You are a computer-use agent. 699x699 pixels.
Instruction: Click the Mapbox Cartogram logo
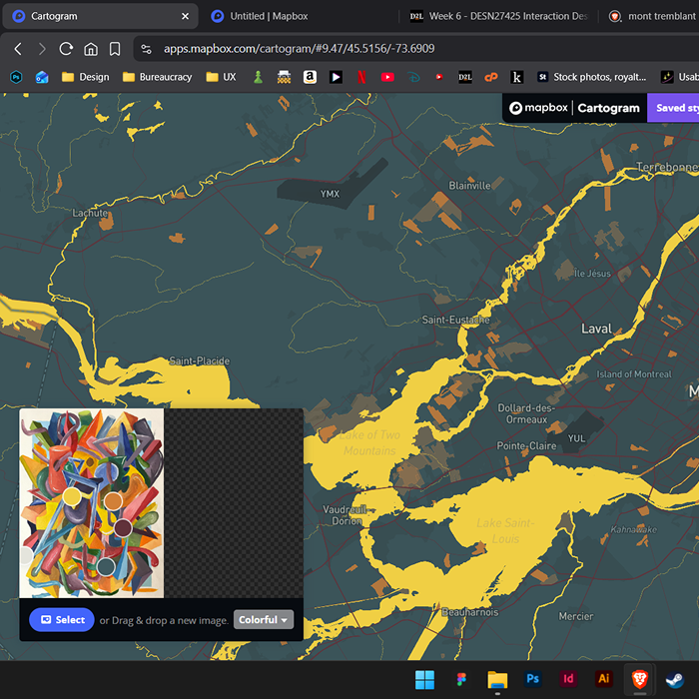tap(574, 108)
